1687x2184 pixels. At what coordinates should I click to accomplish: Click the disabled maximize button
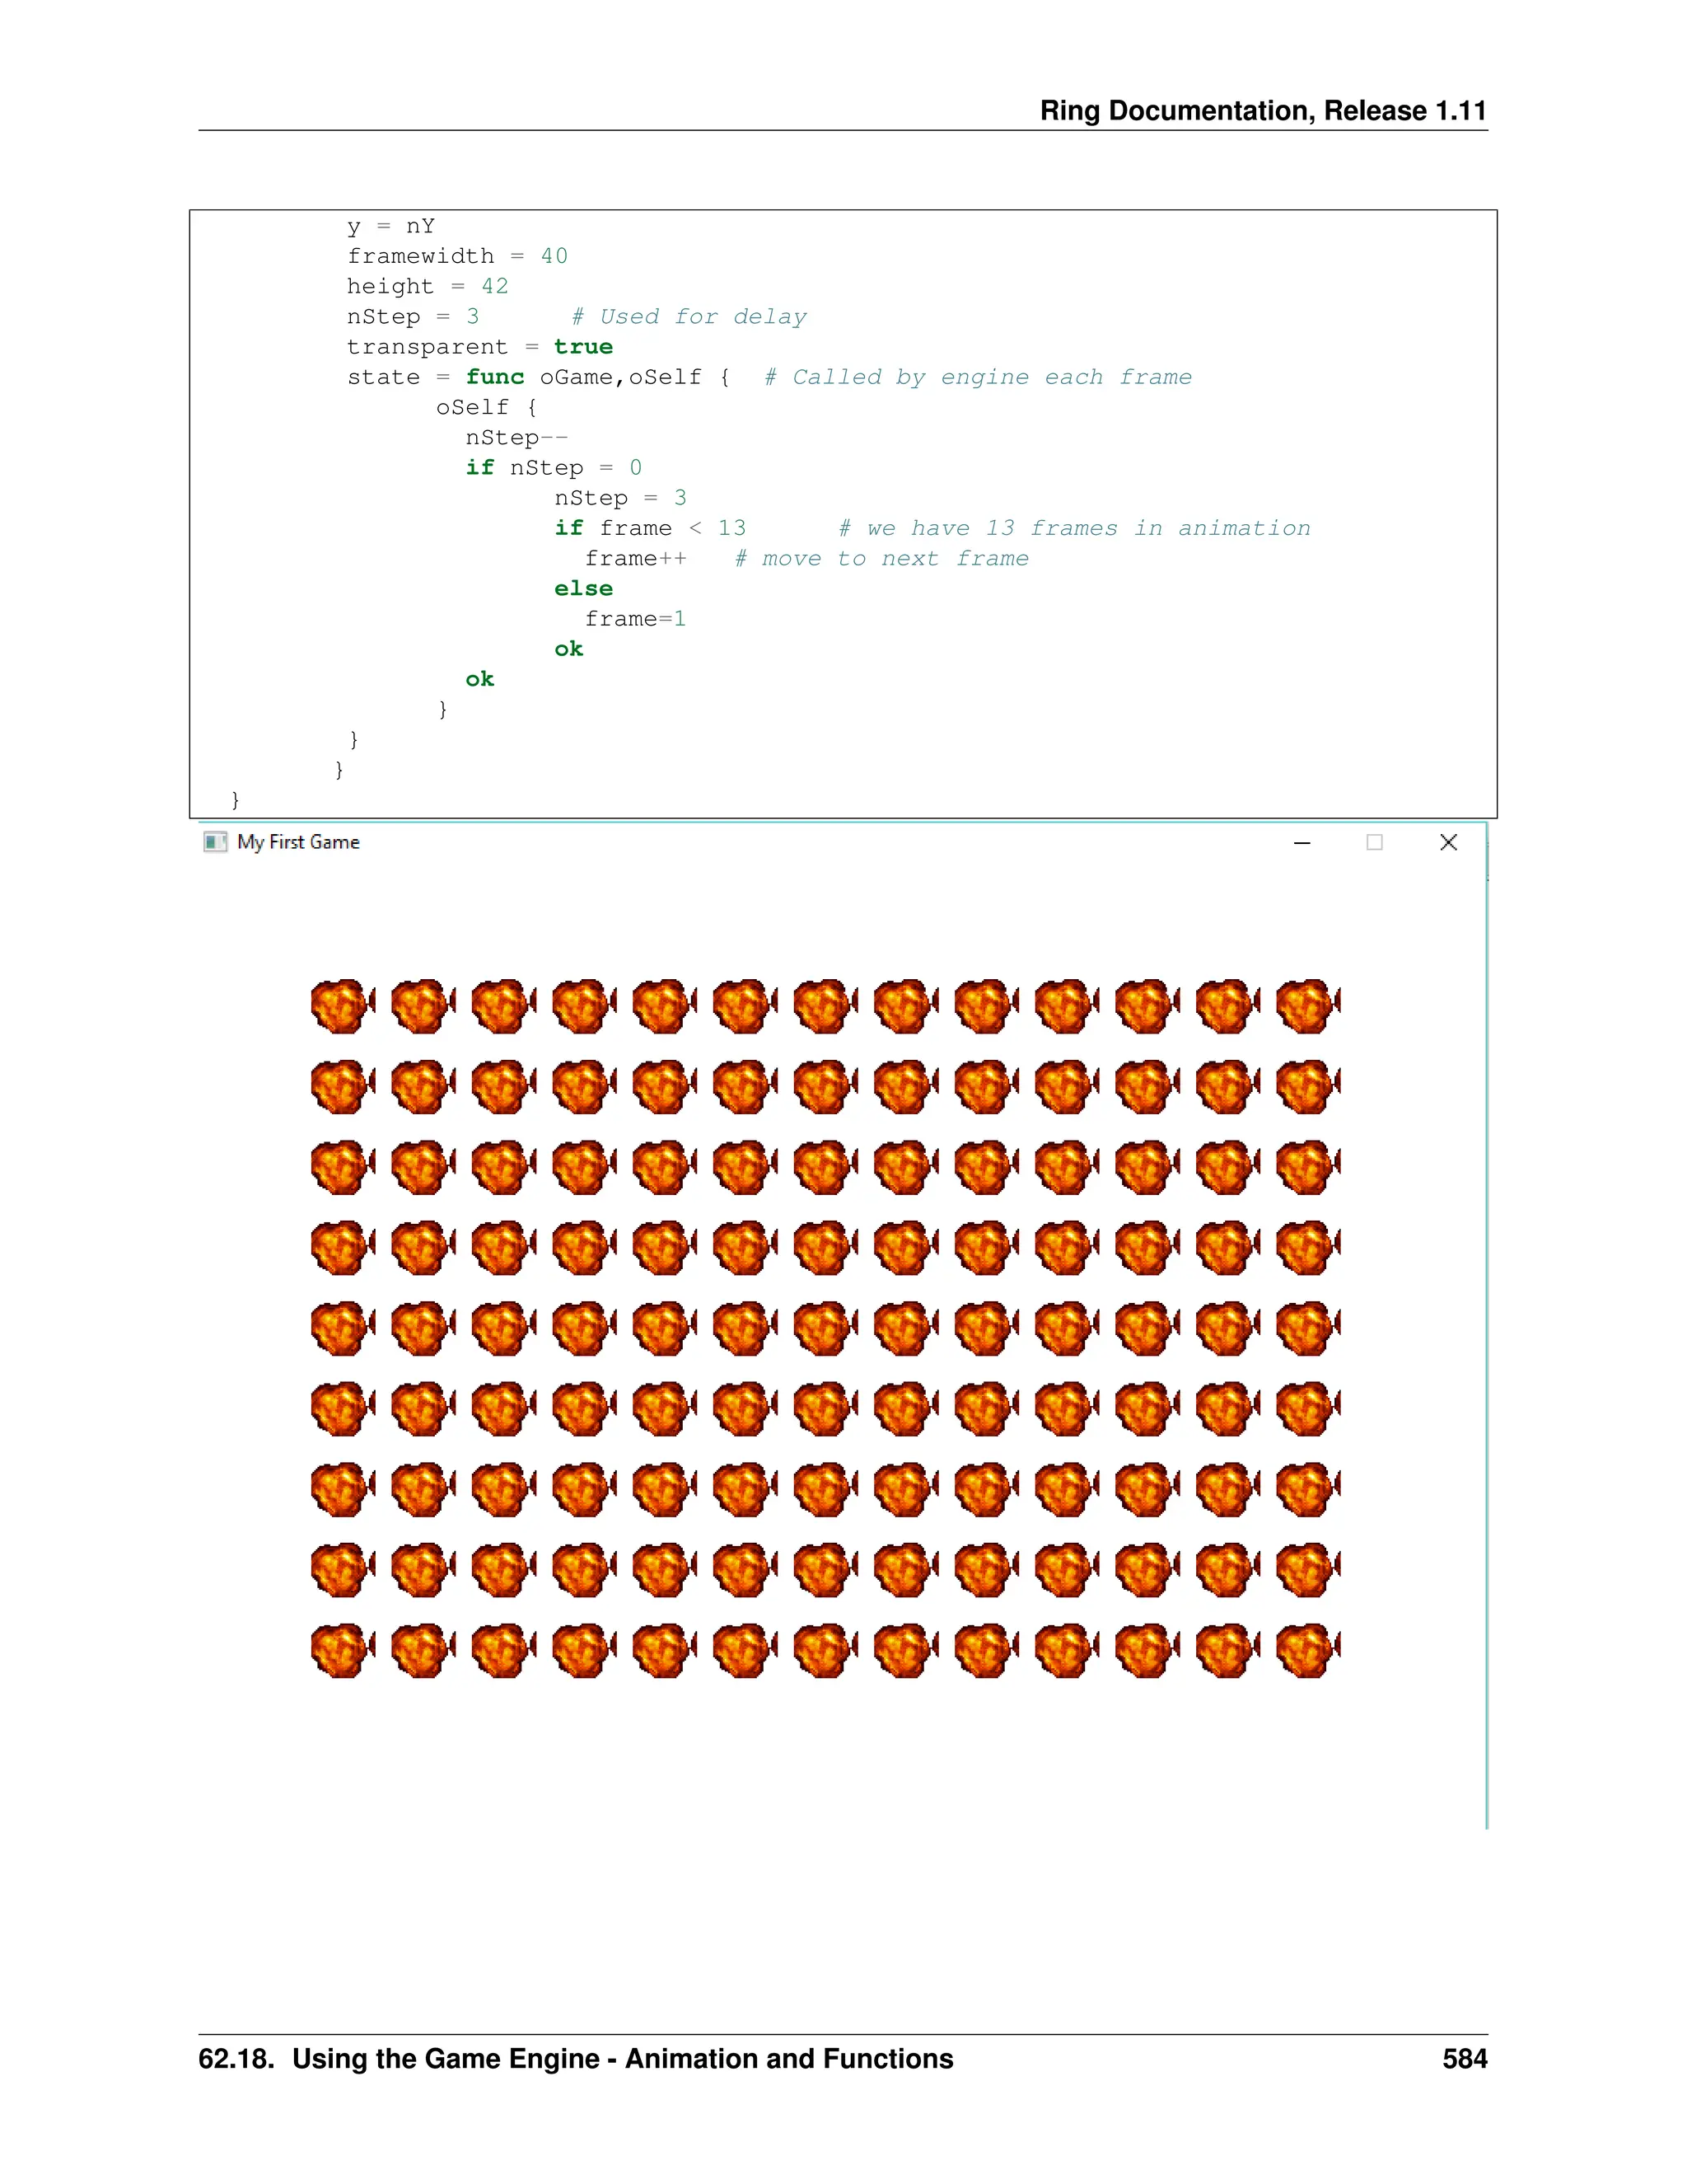[1374, 843]
